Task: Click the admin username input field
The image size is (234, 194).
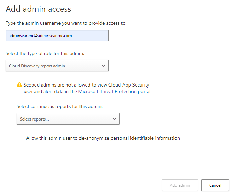Action: (57, 35)
